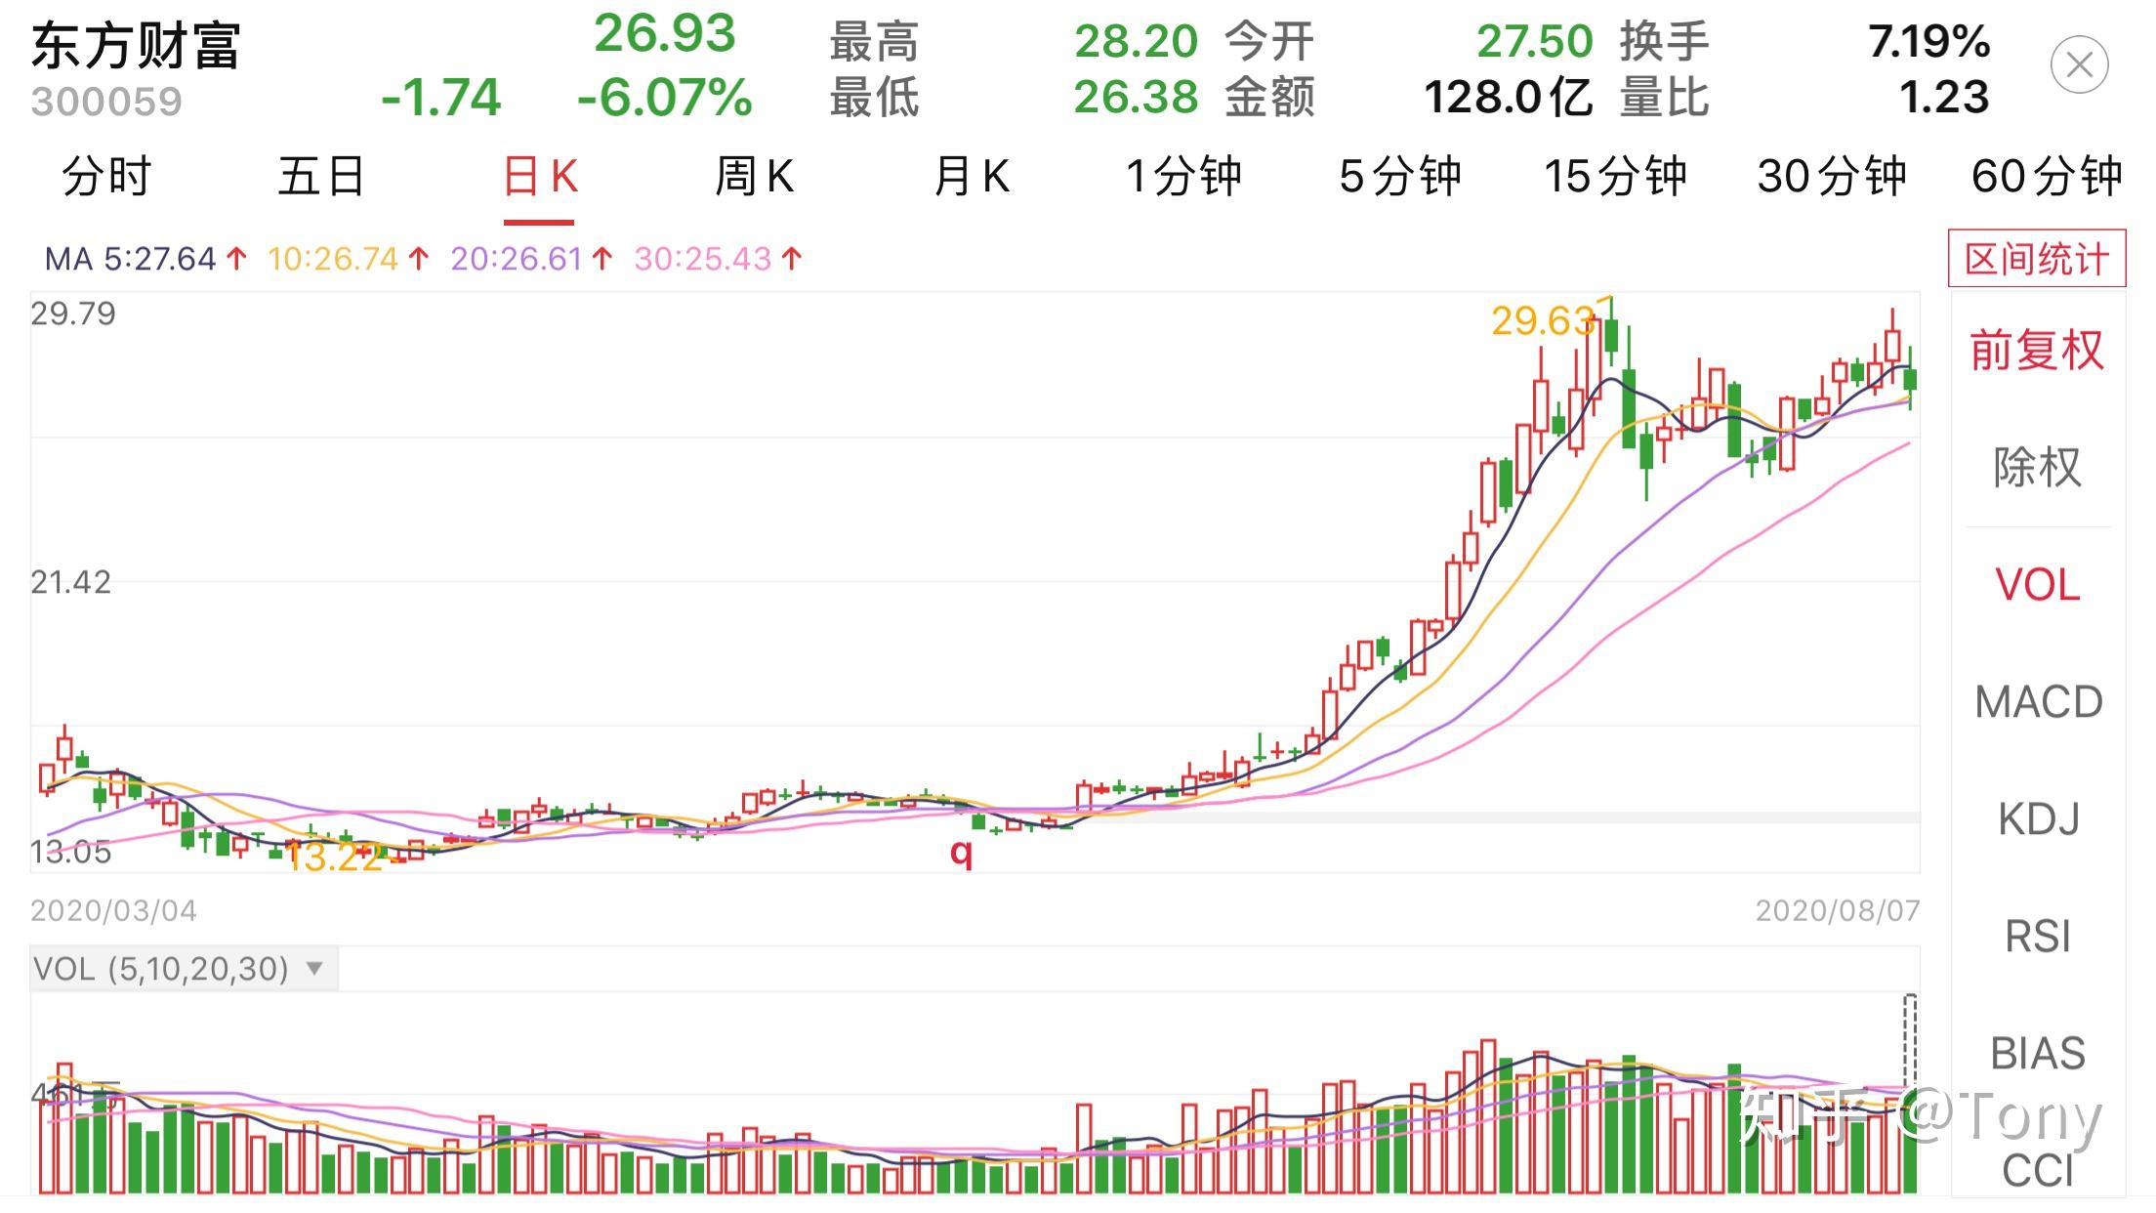This screenshot has height=1213, width=2156.
Task: Click the 东方财富 stock name
Action: coord(137,44)
